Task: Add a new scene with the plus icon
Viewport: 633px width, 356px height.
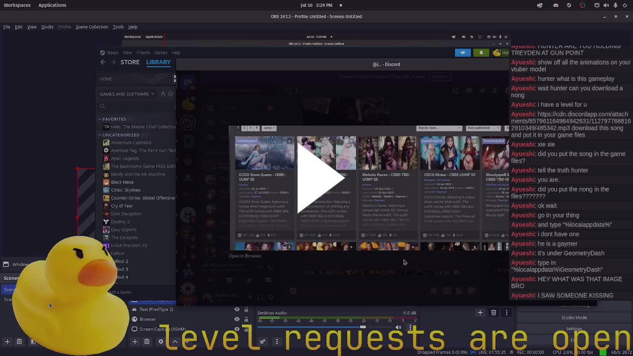Action: tap(7, 342)
